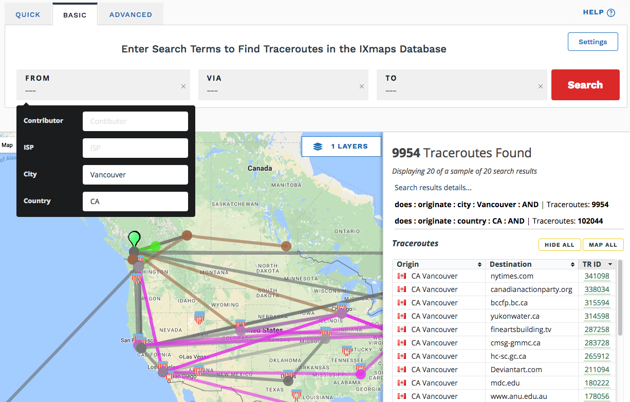Screen dimensions: 630x402
Task: Click the Canadian flag beside nytimes.com row
Action: click(402, 276)
